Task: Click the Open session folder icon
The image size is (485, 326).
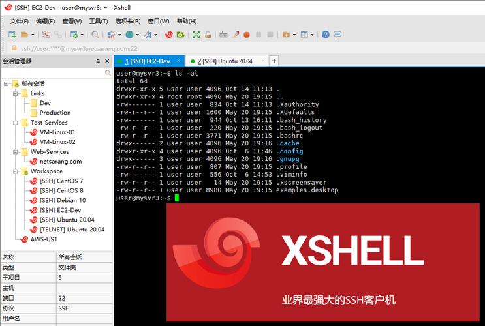Action: point(24,35)
